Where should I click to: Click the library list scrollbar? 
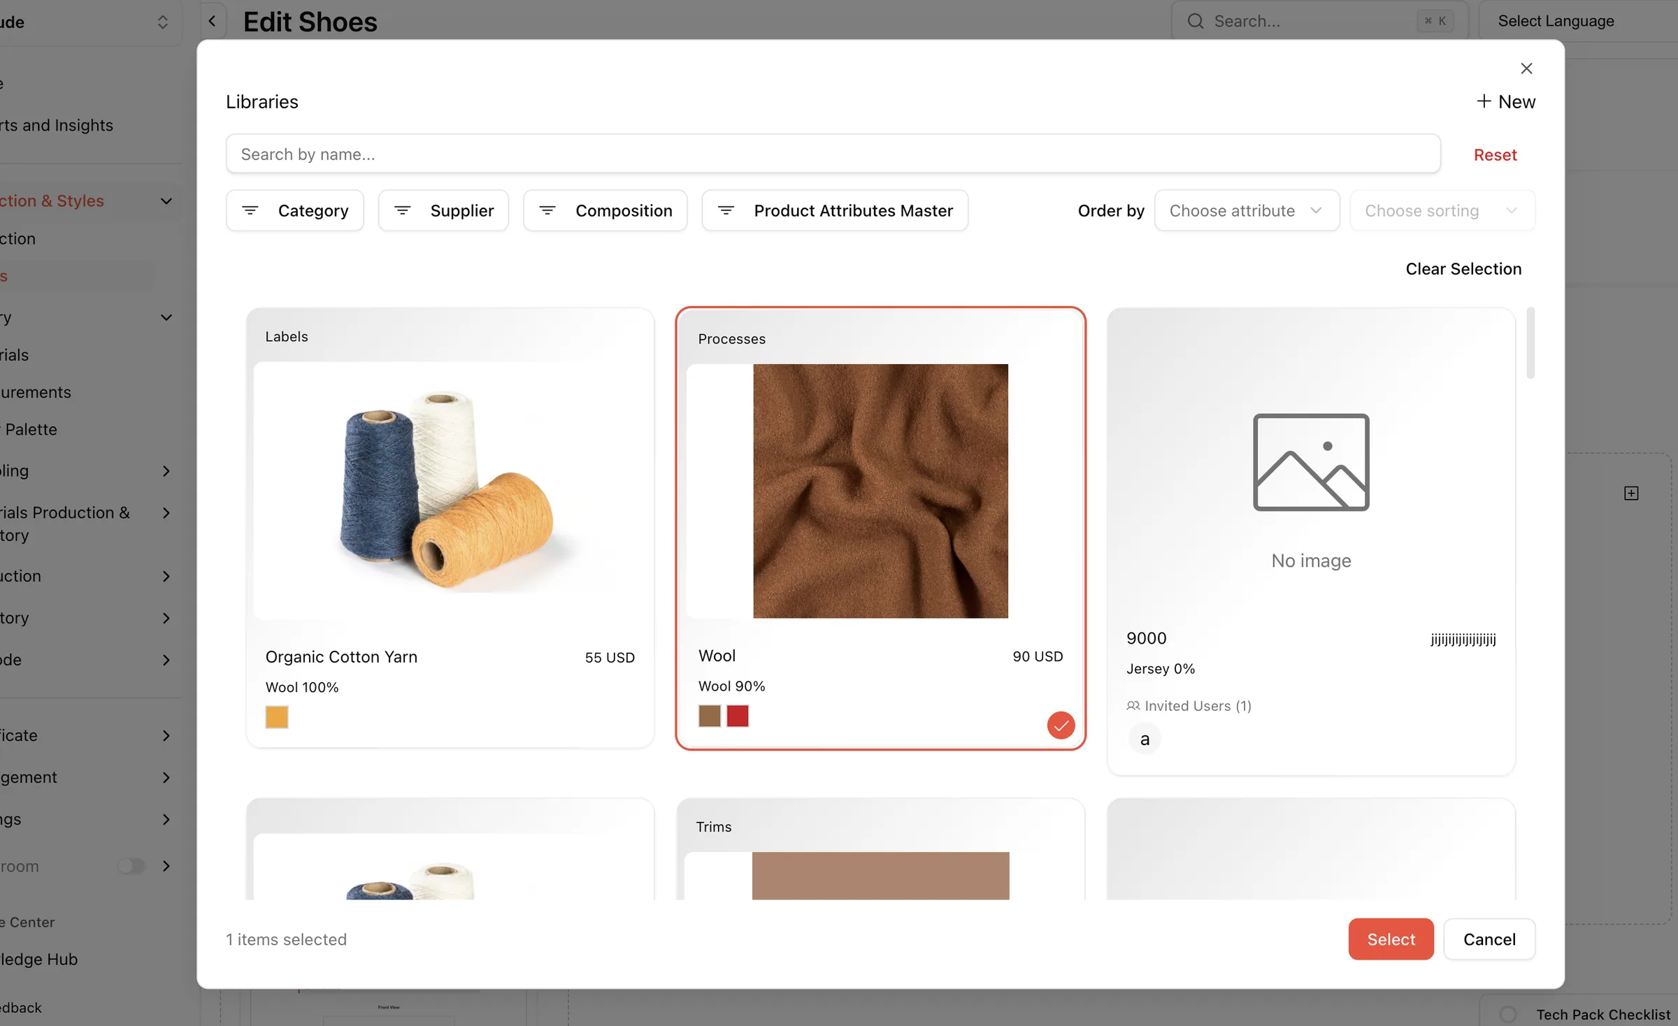[1530, 342]
